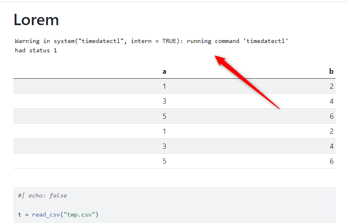
Task: Click the read_csv function name in code
Action: coord(46,215)
